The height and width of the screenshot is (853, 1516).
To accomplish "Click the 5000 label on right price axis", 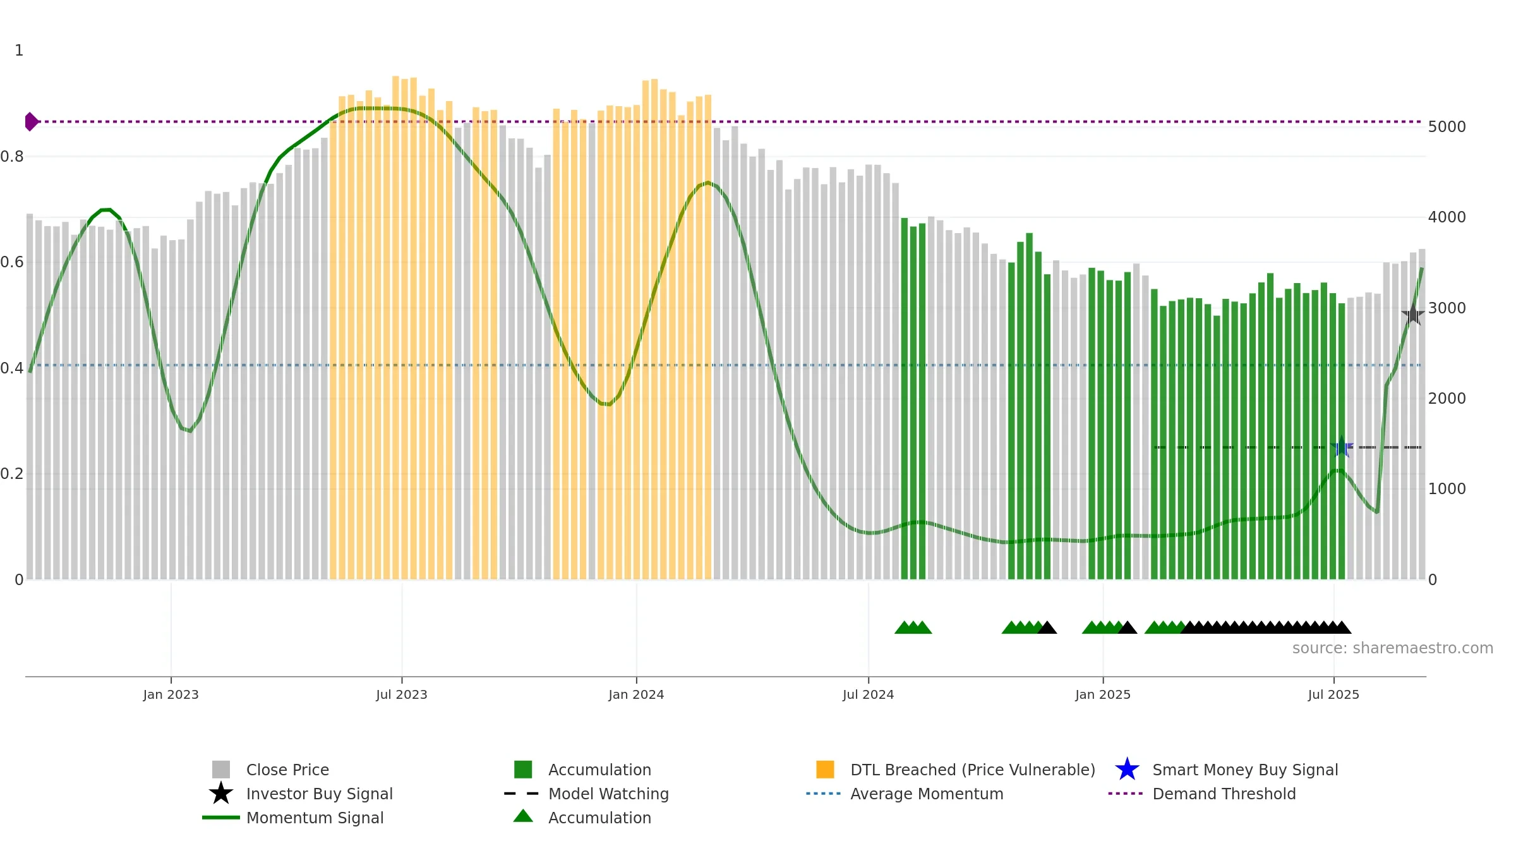I will (x=1447, y=127).
